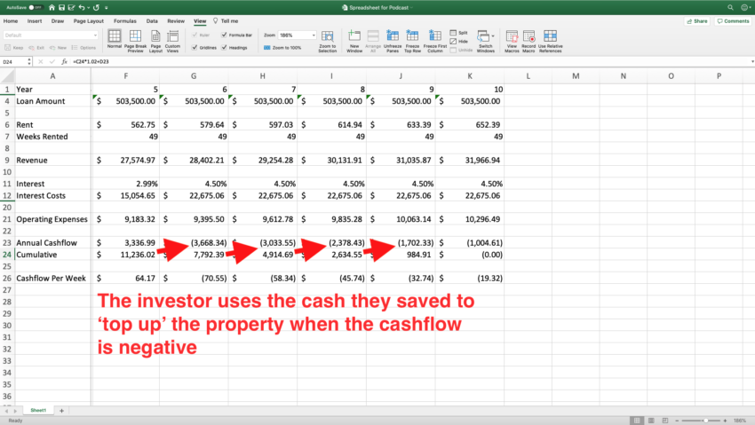The height and width of the screenshot is (425, 755).
Task: Click the Share button
Action: [697, 21]
